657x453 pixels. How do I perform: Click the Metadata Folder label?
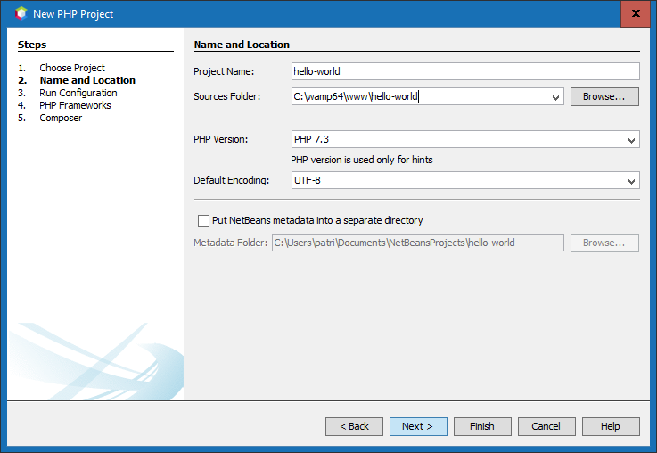[230, 243]
